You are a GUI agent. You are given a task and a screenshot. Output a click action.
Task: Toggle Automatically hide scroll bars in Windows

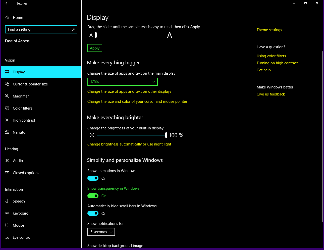(93, 213)
